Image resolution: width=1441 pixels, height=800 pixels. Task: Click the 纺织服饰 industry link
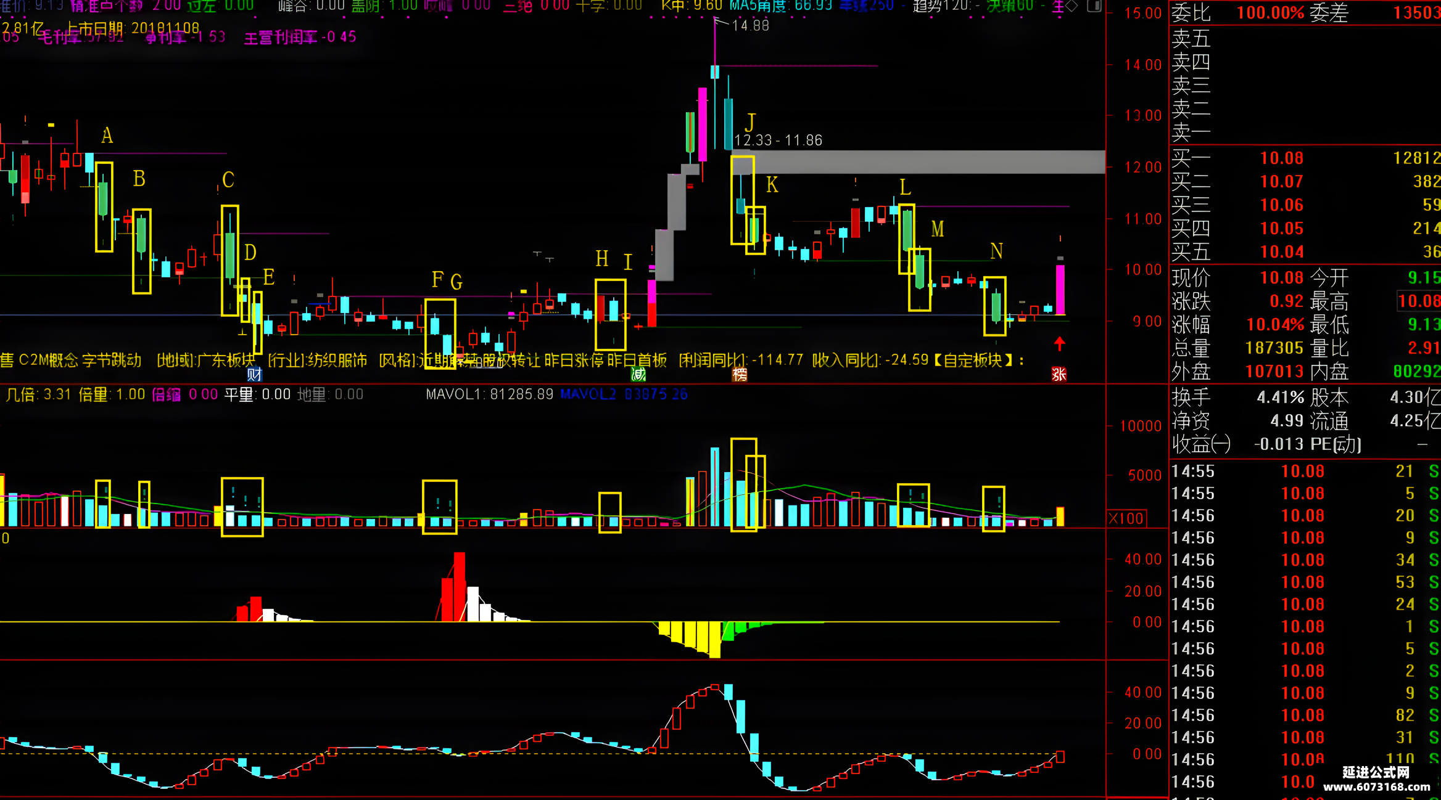337,360
